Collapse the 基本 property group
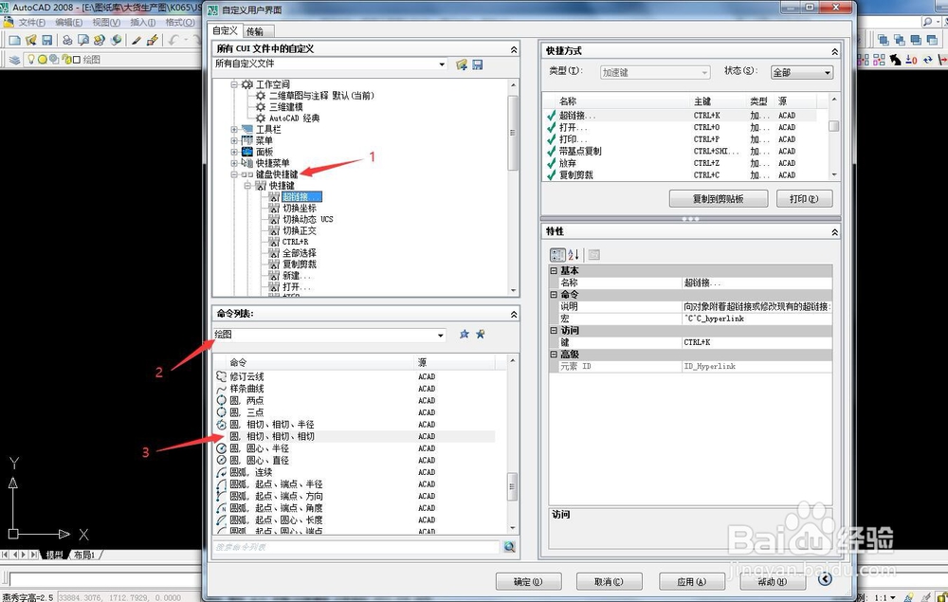Viewport: 948px width, 602px height. click(554, 271)
